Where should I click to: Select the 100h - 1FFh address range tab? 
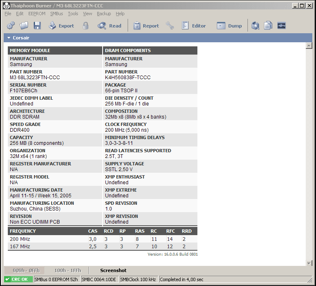click(x=68, y=270)
